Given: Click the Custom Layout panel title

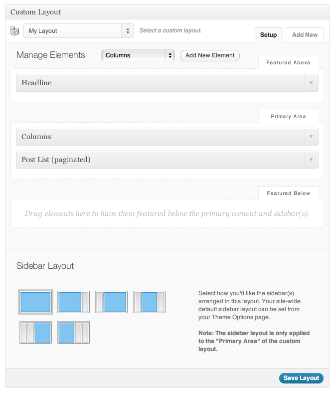Looking at the screenshot, I should pyautogui.click(x=35, y=12).
